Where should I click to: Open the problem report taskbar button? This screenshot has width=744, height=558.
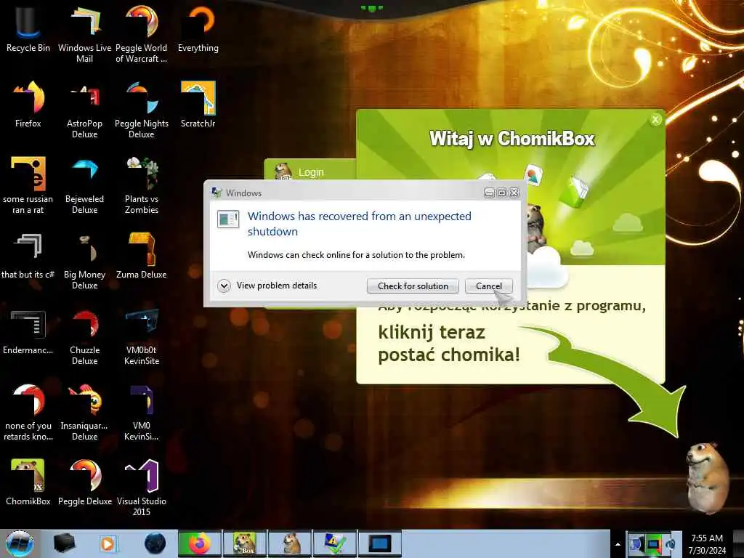pos(335,543)
